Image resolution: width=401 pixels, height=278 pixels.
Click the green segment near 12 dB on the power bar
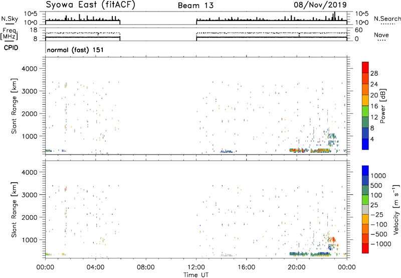[x=365, y=111]
